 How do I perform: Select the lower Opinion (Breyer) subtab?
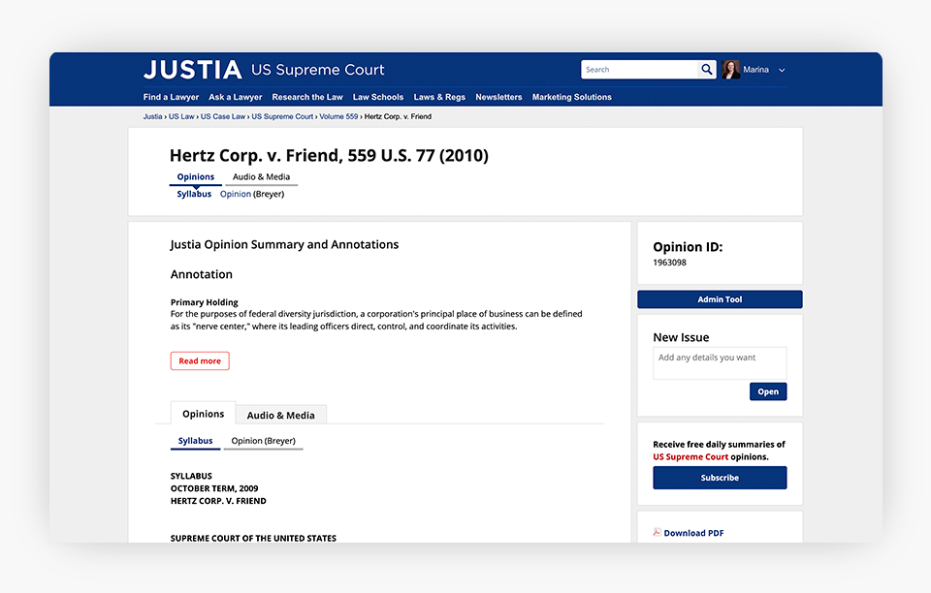pos(263,441)
